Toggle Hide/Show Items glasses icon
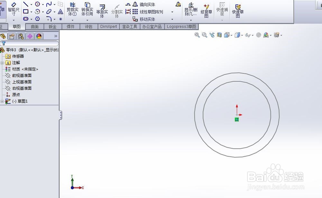The image size is (322, 198). coord(248,35)
